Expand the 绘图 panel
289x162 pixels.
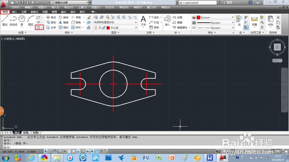coord(22,33)
